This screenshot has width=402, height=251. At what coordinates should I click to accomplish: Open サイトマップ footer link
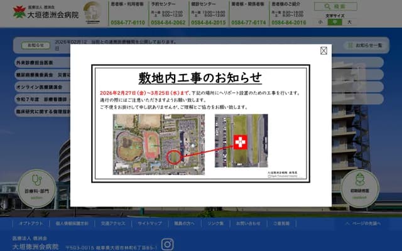(149, 223)
